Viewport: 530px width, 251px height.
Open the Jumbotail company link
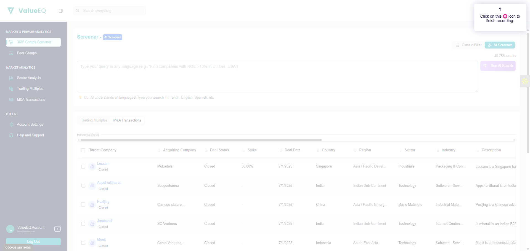(x=105, y=221)
